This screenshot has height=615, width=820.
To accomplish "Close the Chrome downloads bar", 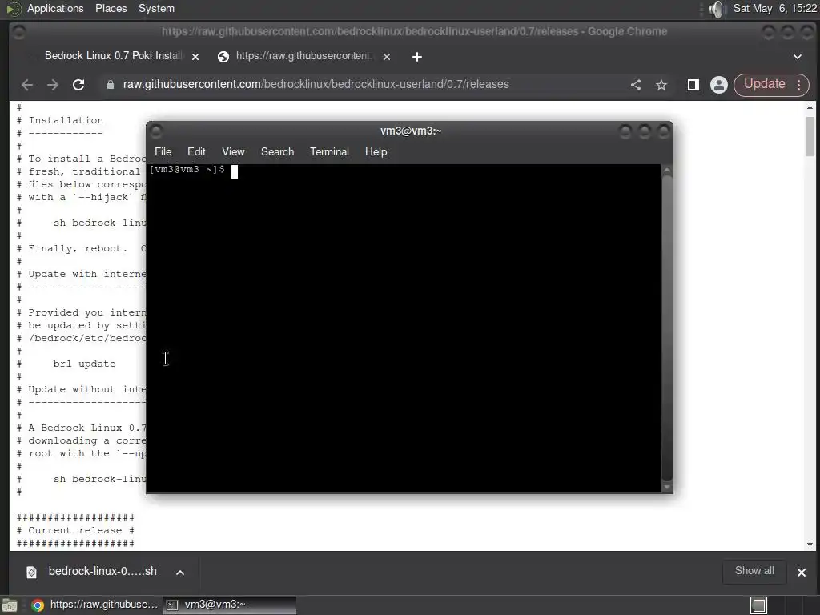I will click(x=801, y=572).
